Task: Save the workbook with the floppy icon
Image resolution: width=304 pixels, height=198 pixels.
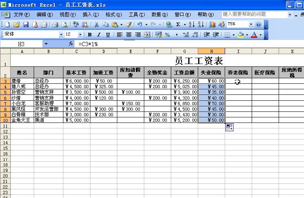Action: click(x=26, y=25)
